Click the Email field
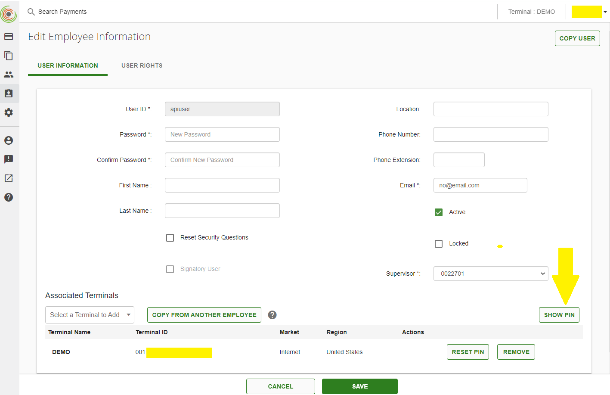The height and width of the screenshot is (395, 610). point(480,185)
